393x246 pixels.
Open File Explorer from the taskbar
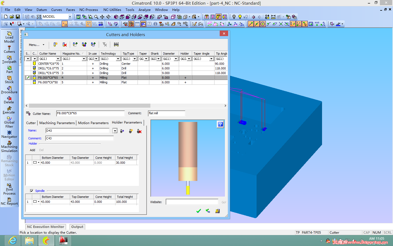pyautogui.click(x=29, y=241)
